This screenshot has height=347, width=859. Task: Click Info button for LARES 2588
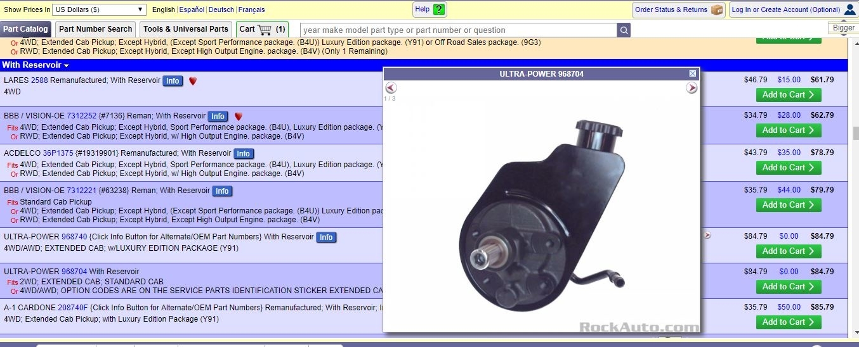pos(173,81)
